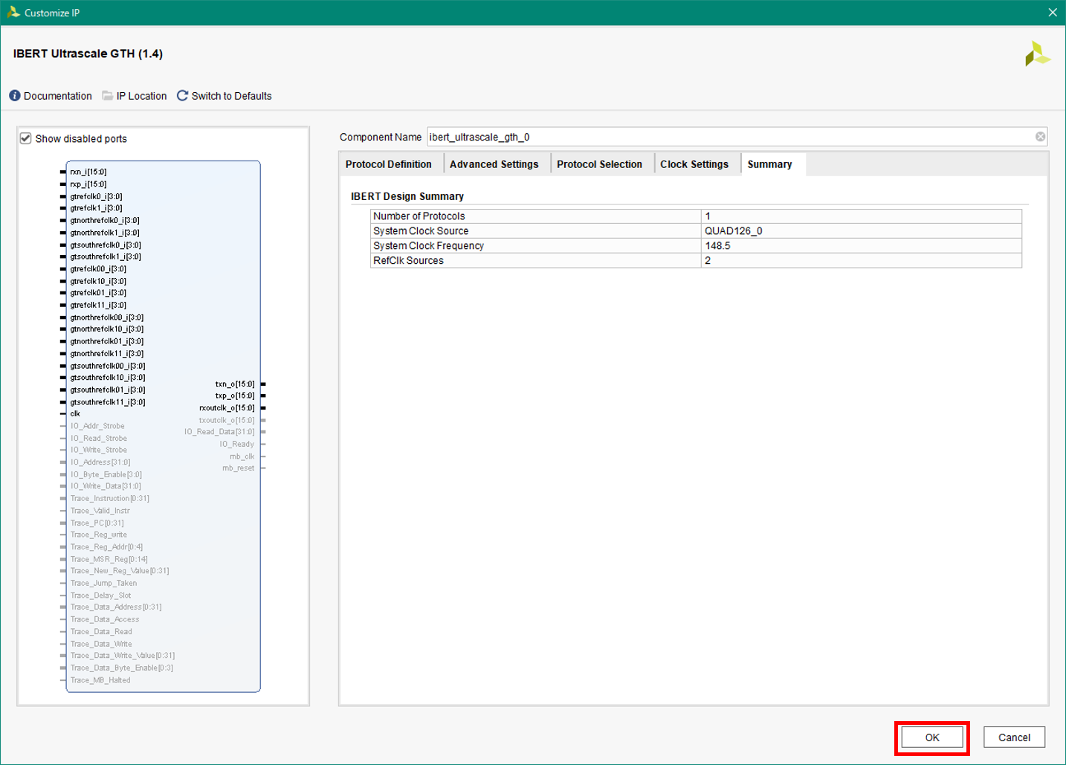Toggle the Show disabled ports checkbox
1066x765 pixels.
tap(26, 138)
